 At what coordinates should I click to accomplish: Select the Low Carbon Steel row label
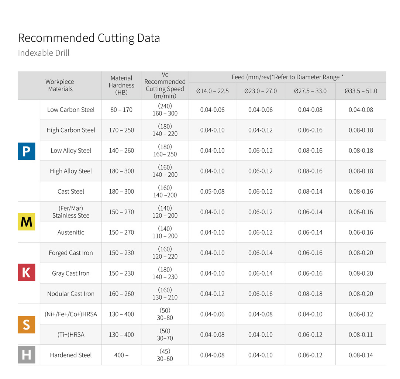point(71,110)
